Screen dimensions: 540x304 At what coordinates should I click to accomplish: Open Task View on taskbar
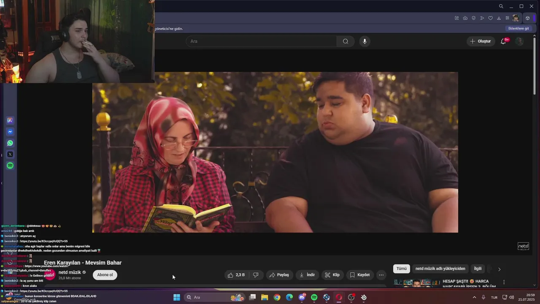[x=253, y=297]
